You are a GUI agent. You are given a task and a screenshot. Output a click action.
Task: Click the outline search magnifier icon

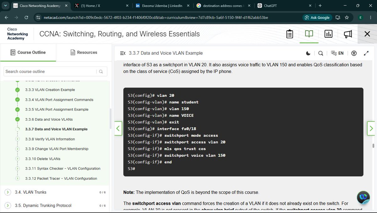[101, 72]
